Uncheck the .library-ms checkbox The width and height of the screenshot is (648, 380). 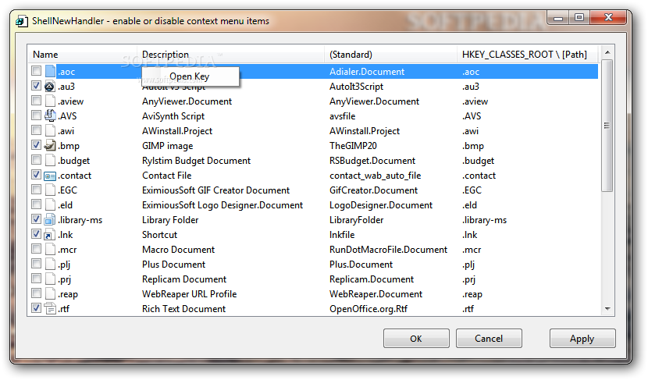click(x=37, y=219)
